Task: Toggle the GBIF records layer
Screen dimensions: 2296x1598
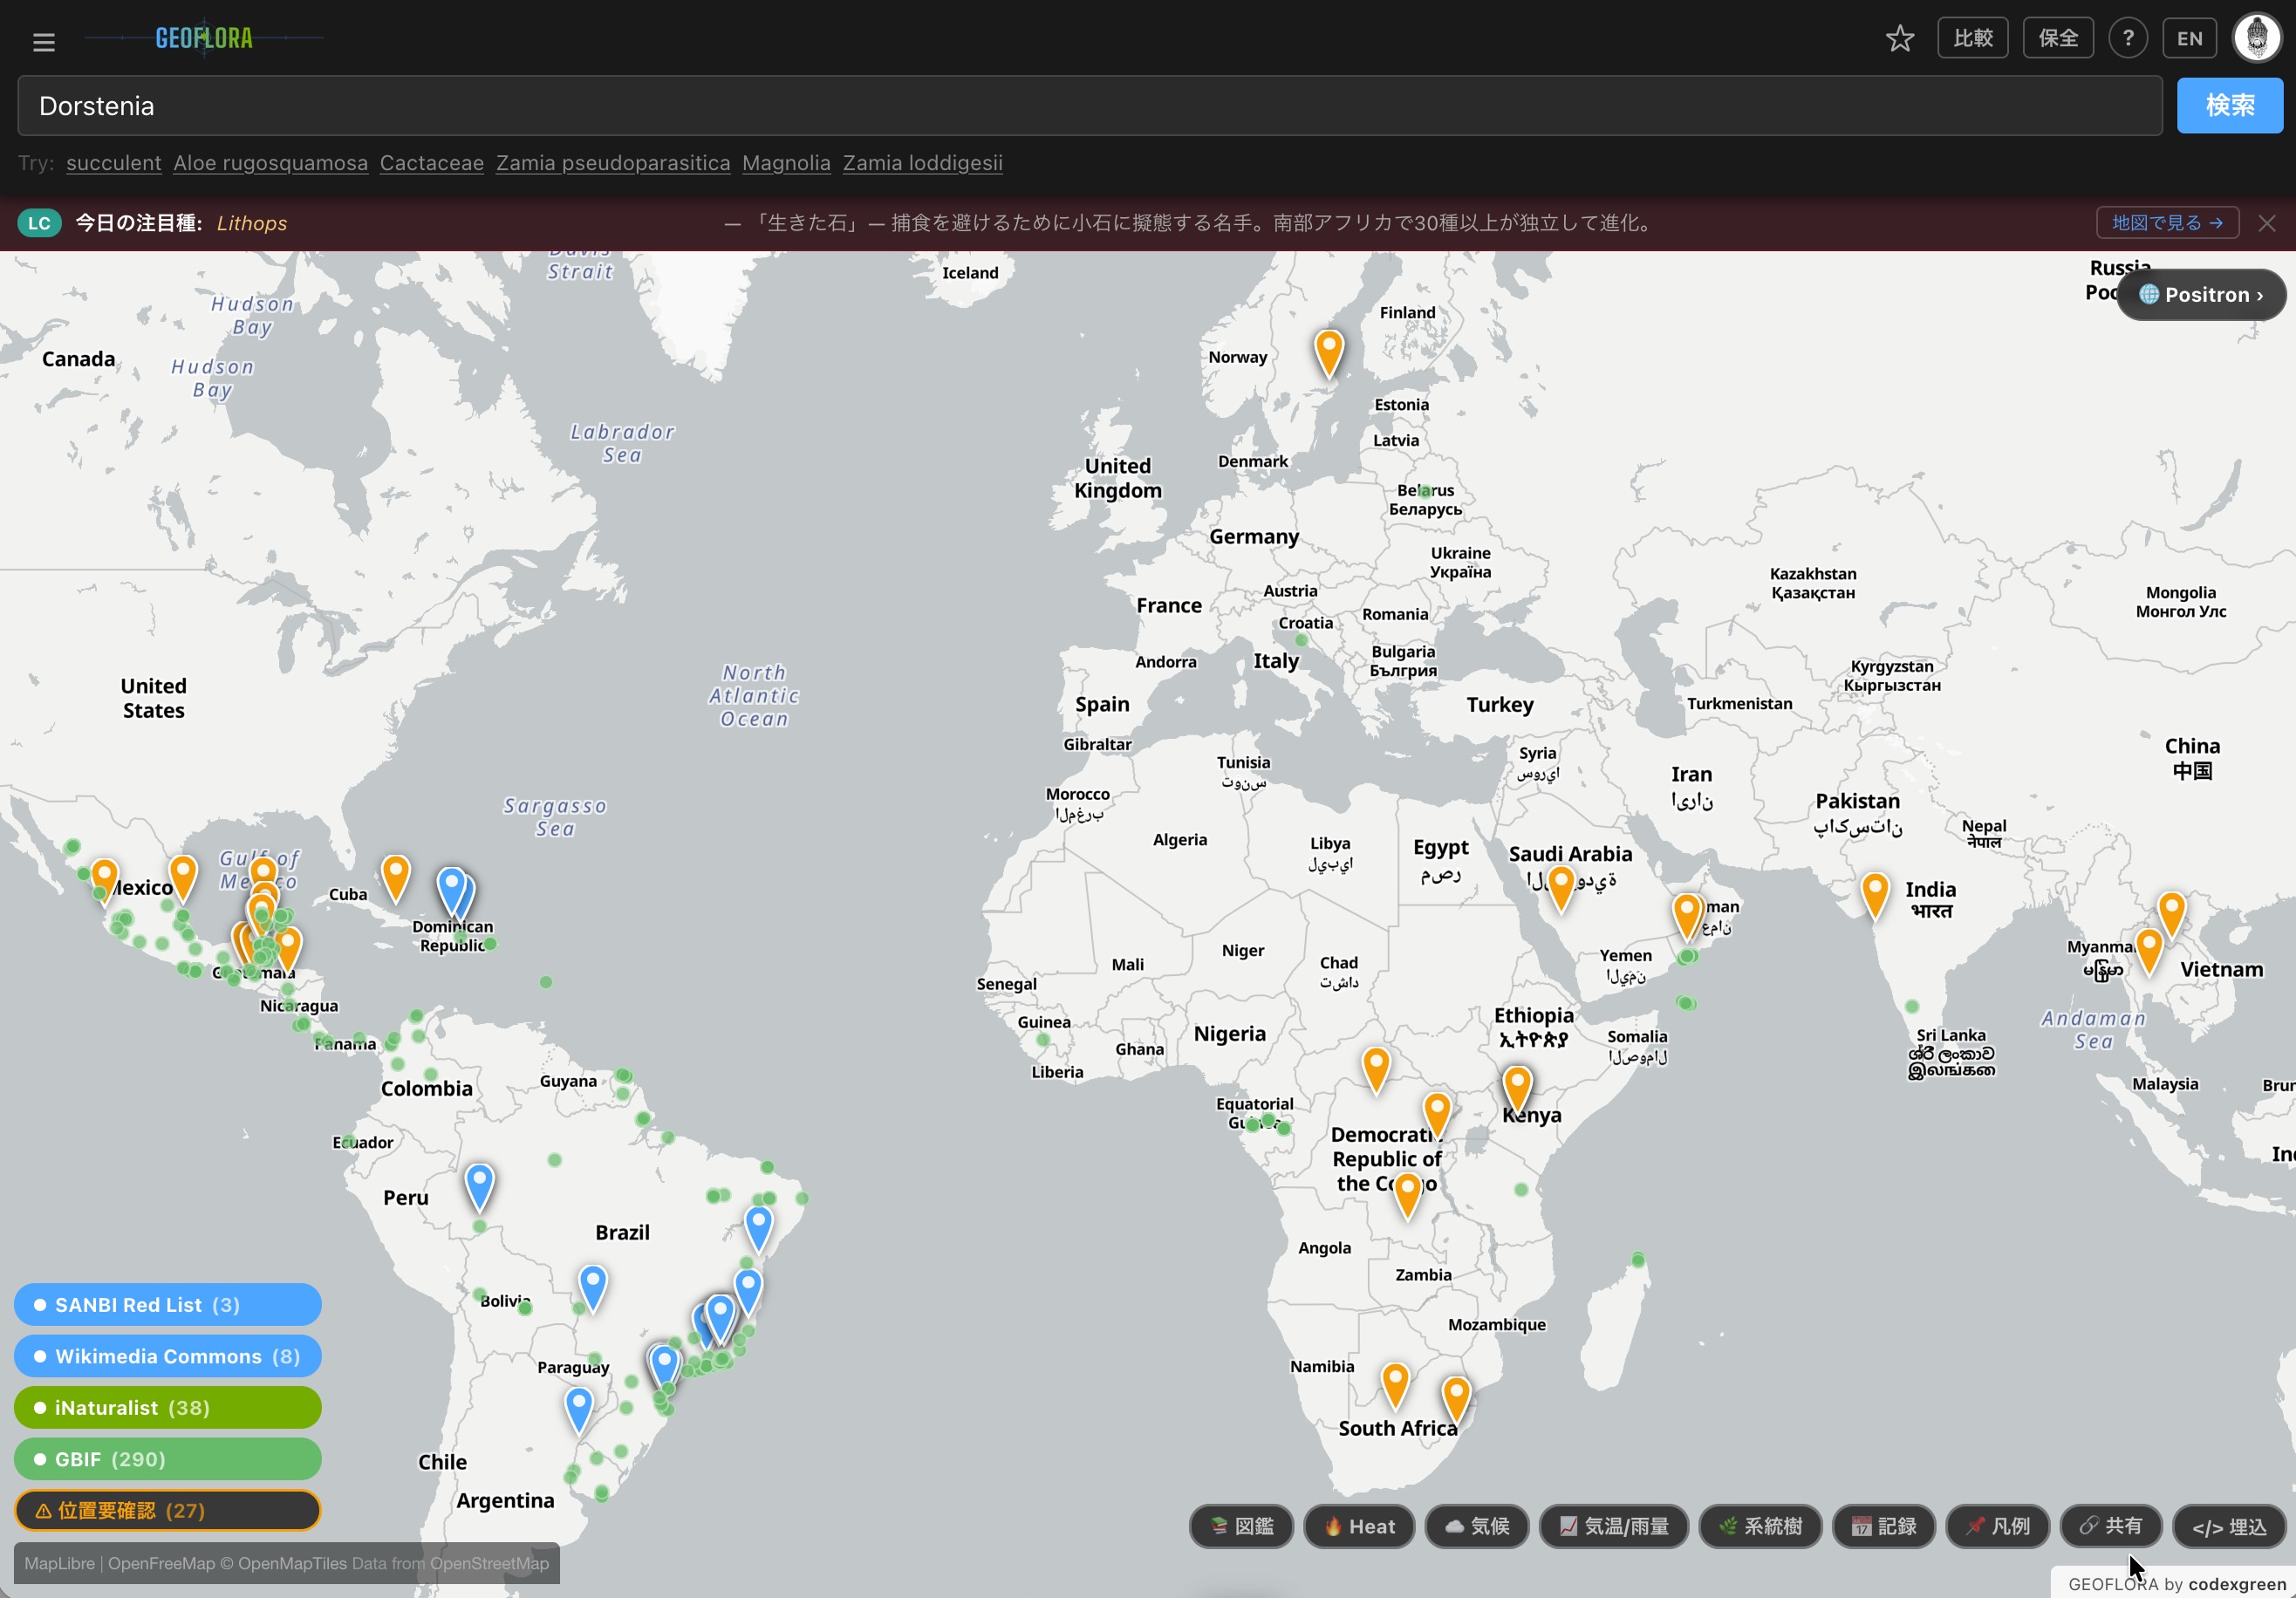Action: pyautogui.click(x=167, y=1458)
